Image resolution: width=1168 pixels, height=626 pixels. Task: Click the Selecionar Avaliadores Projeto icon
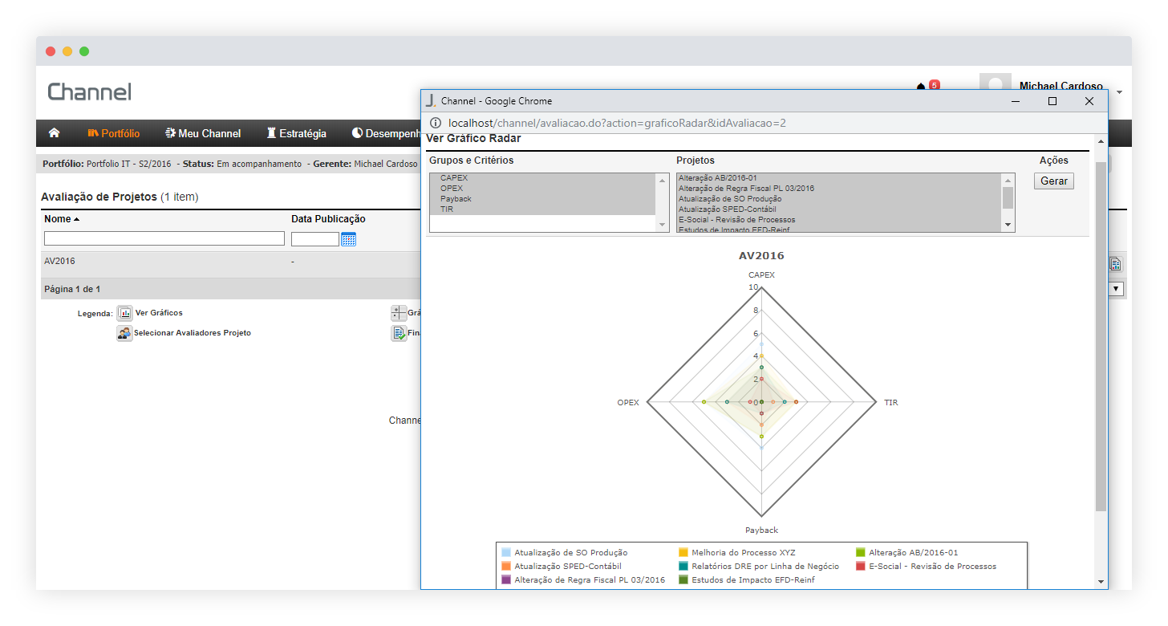tap(124, 333)
